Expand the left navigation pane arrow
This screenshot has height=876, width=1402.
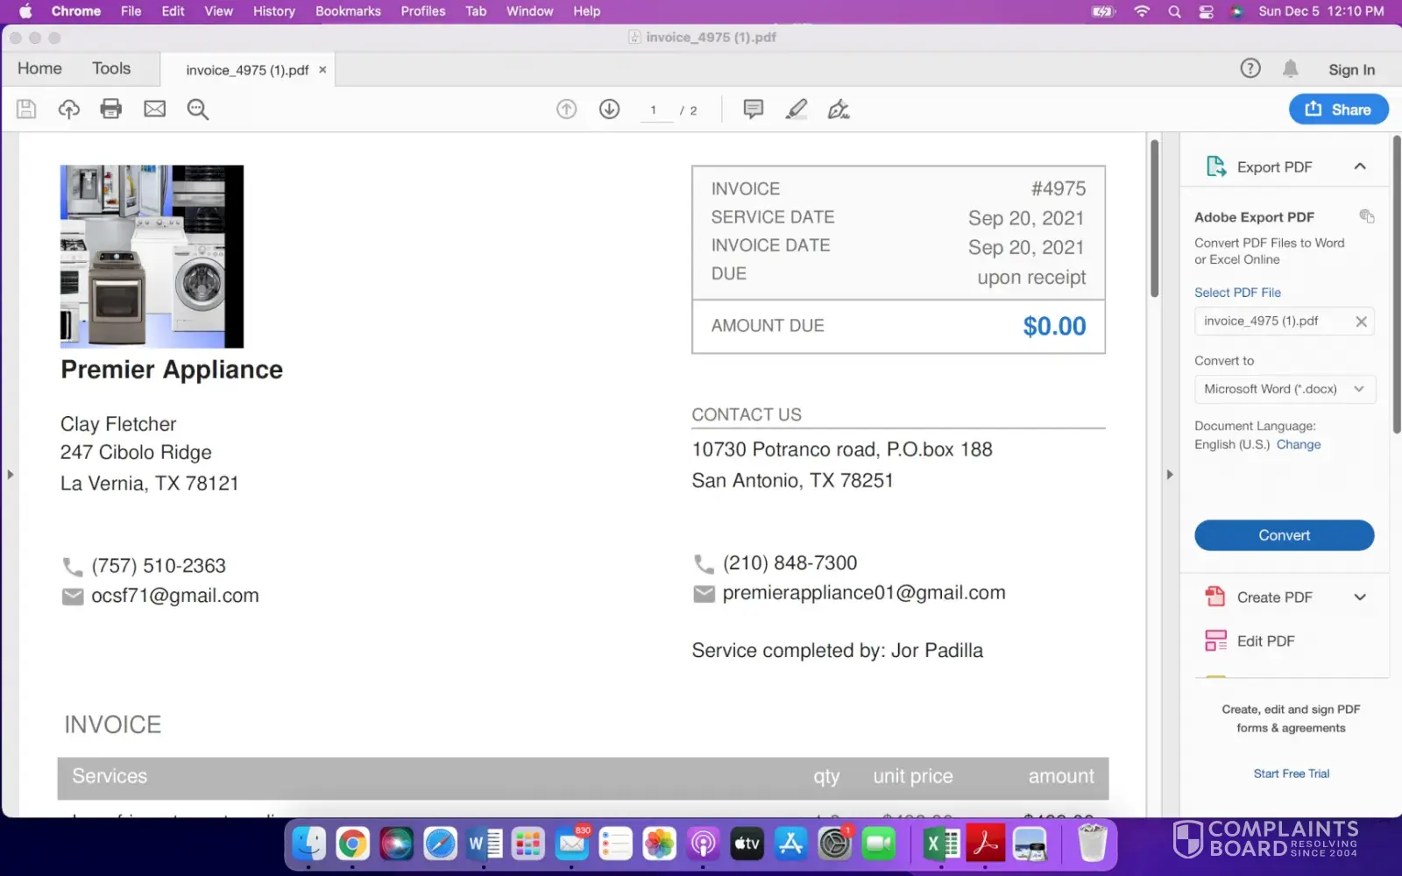11,475
